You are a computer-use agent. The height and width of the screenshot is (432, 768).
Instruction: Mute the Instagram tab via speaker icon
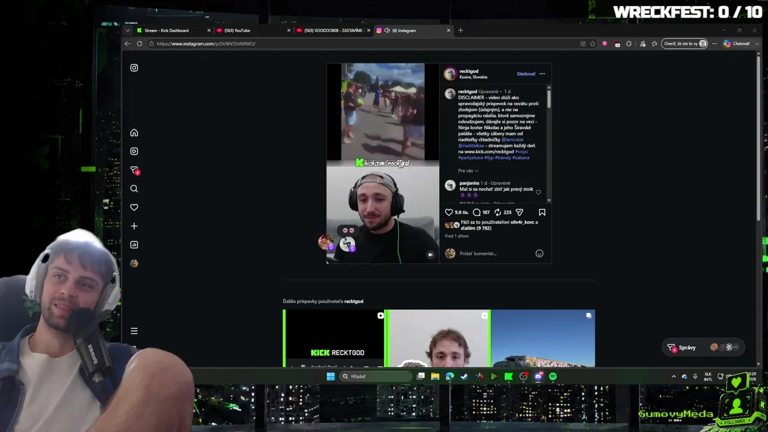(387, 31)
